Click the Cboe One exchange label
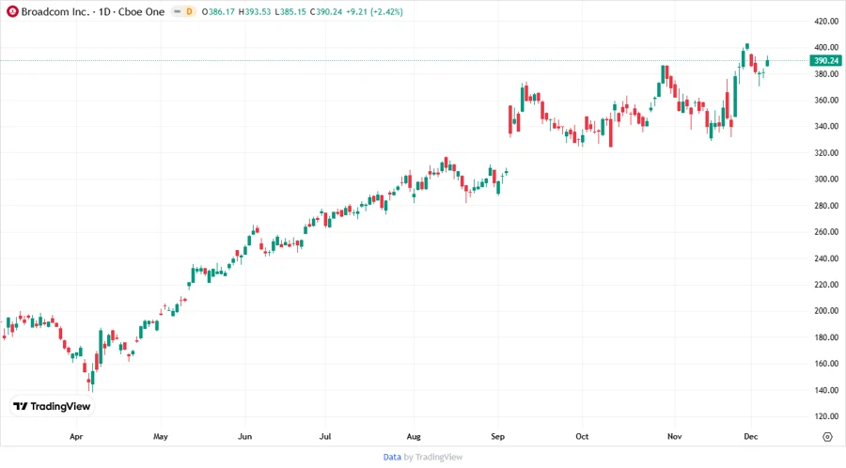 click(141, 11)
